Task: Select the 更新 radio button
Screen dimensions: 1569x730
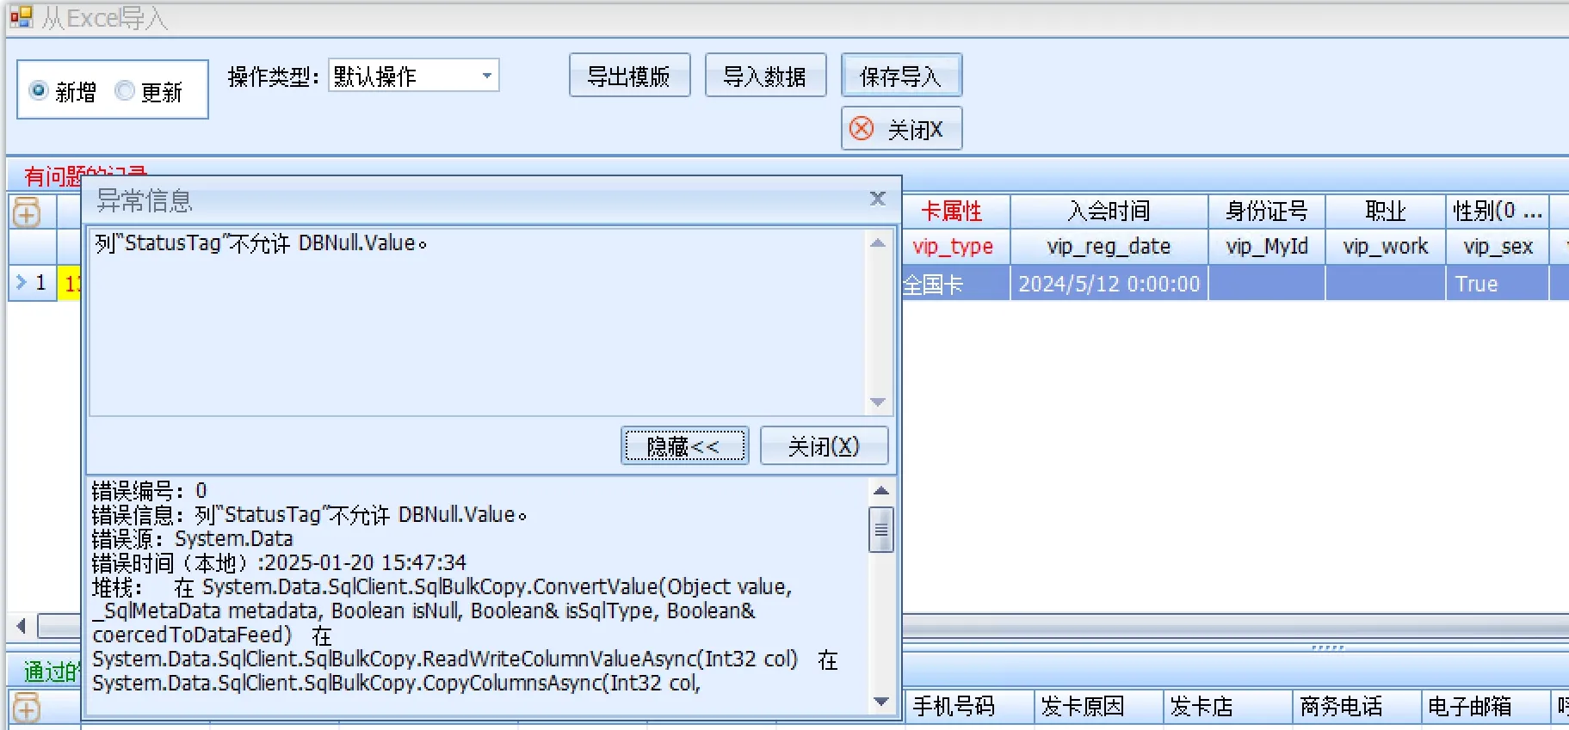Action: [x=125, y=90]
